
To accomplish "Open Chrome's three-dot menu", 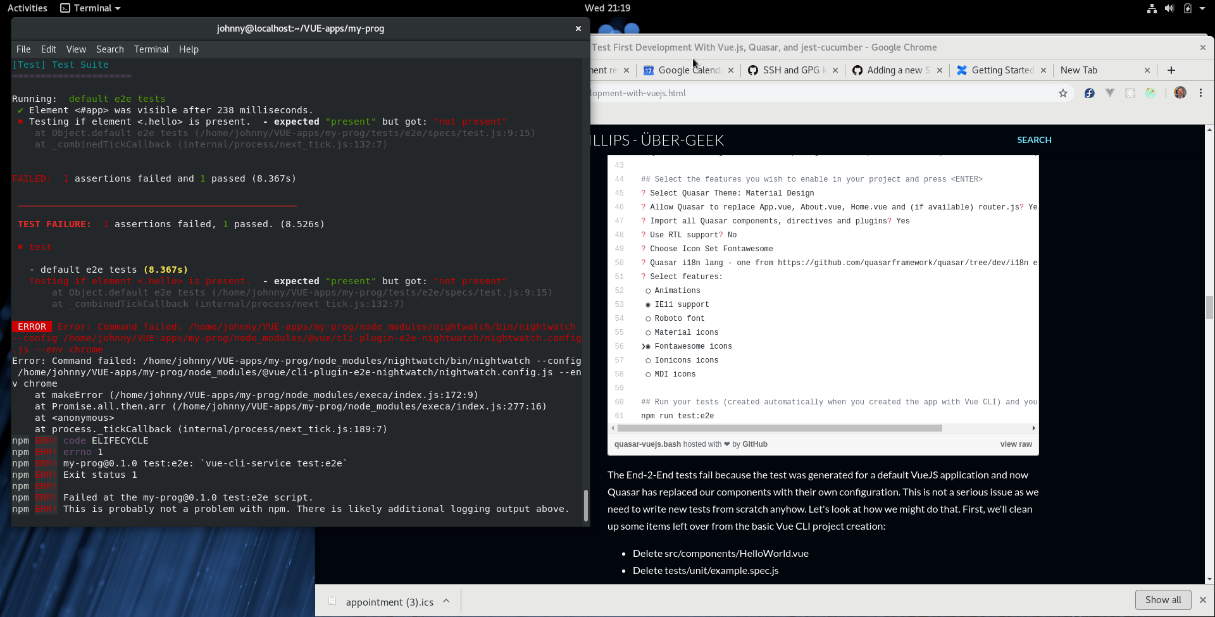I will 1200,93.
